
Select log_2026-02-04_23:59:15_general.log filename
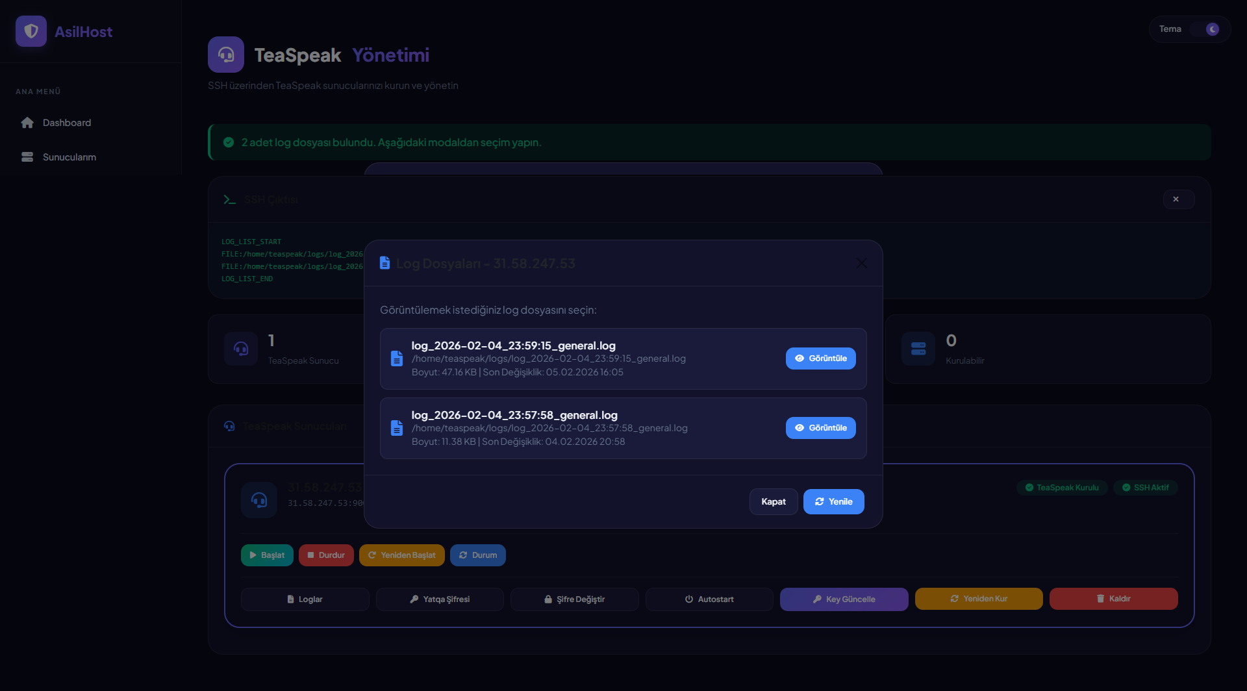pos(513,345)
